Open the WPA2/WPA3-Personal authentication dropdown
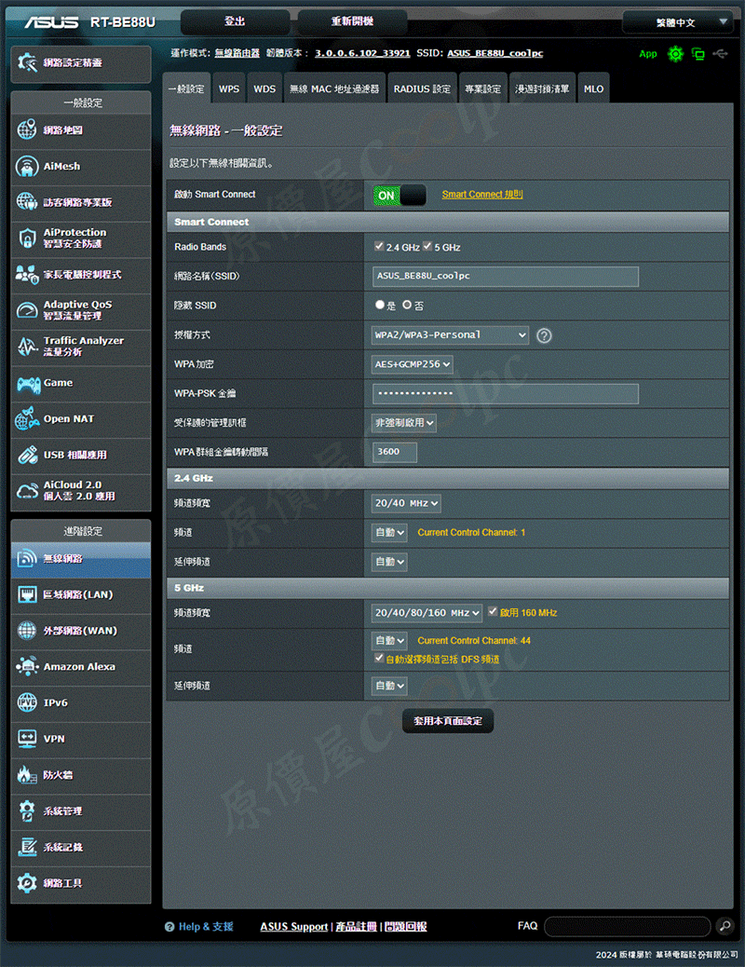The height and width of the screenshot is (967, 745). 450,334
